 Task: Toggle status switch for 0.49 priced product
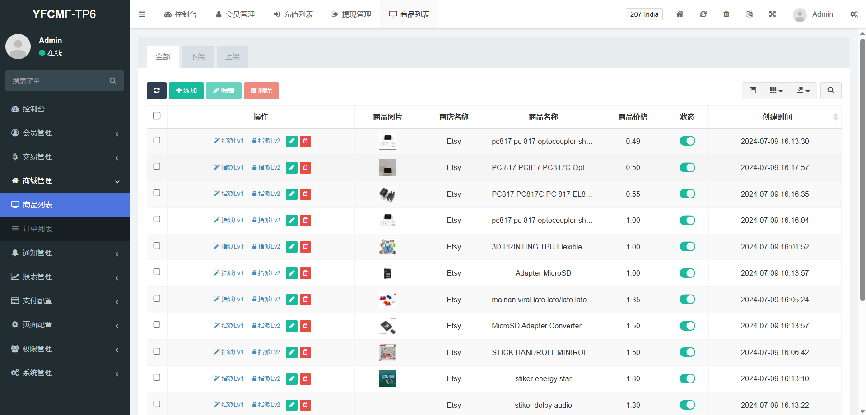687,141
